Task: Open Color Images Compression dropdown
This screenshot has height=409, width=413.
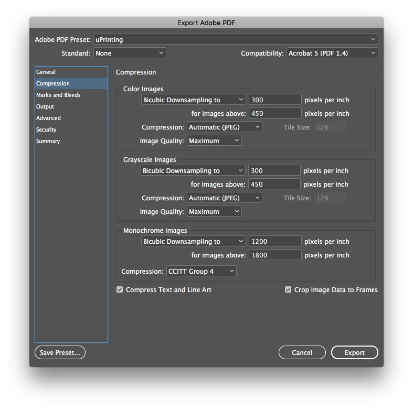Action: coord(225,127)
